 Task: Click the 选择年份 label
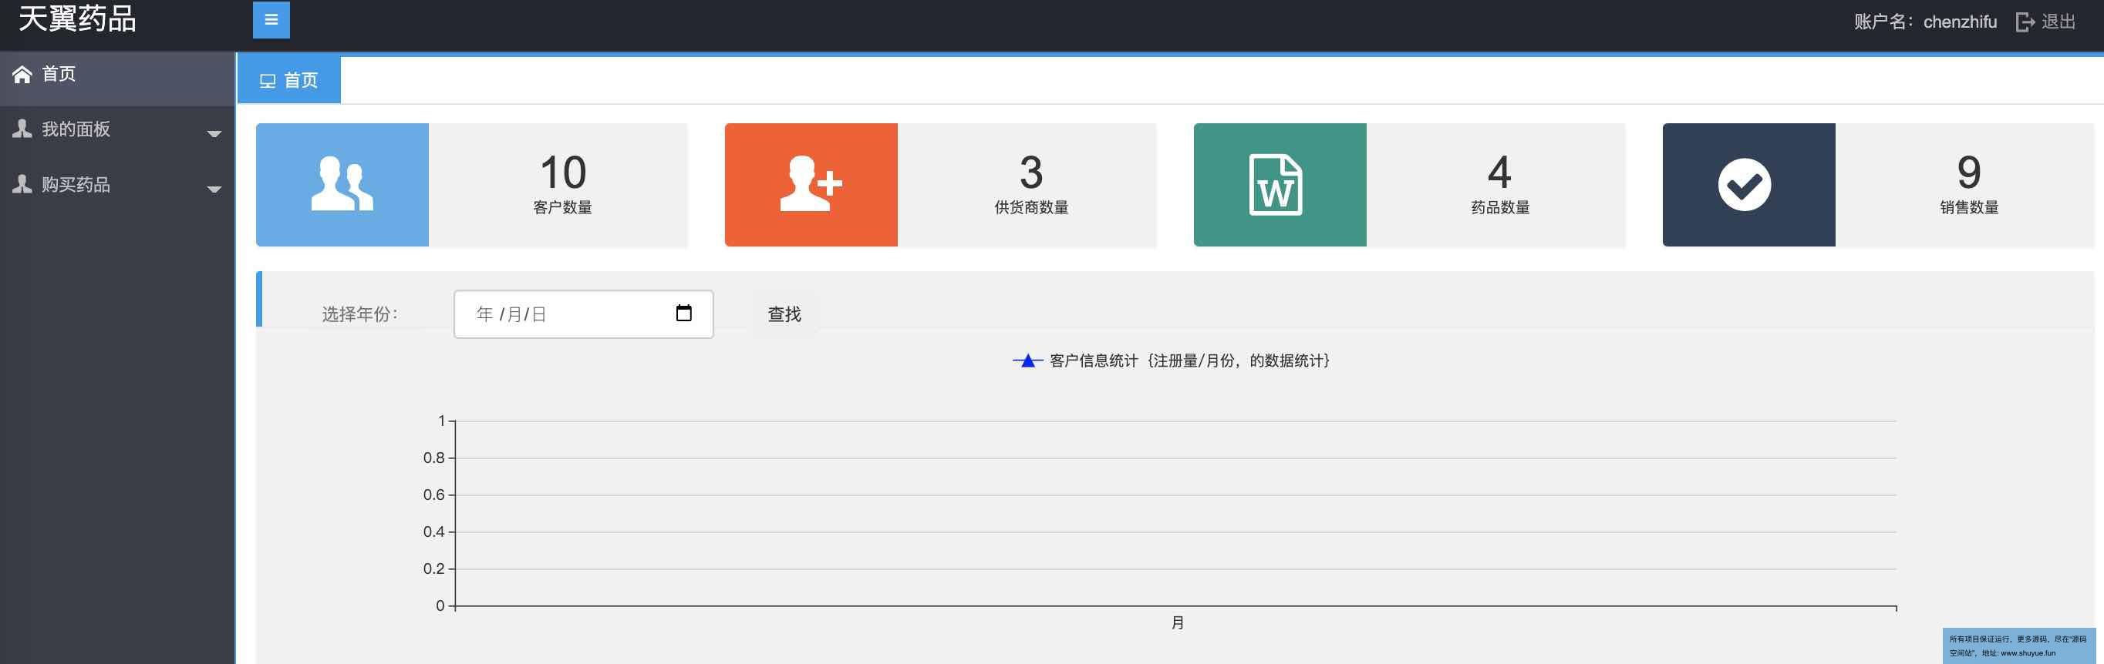tap(359, 314)
